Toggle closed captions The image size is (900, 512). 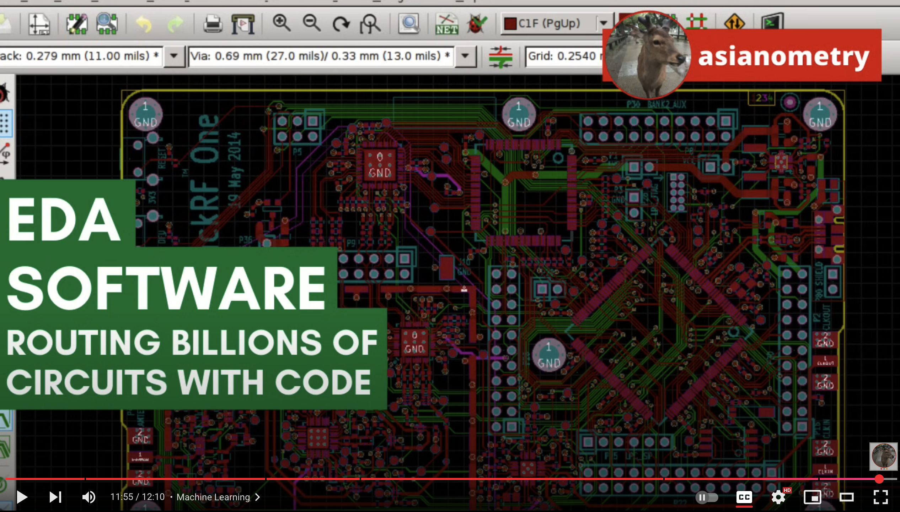point(744,497)
